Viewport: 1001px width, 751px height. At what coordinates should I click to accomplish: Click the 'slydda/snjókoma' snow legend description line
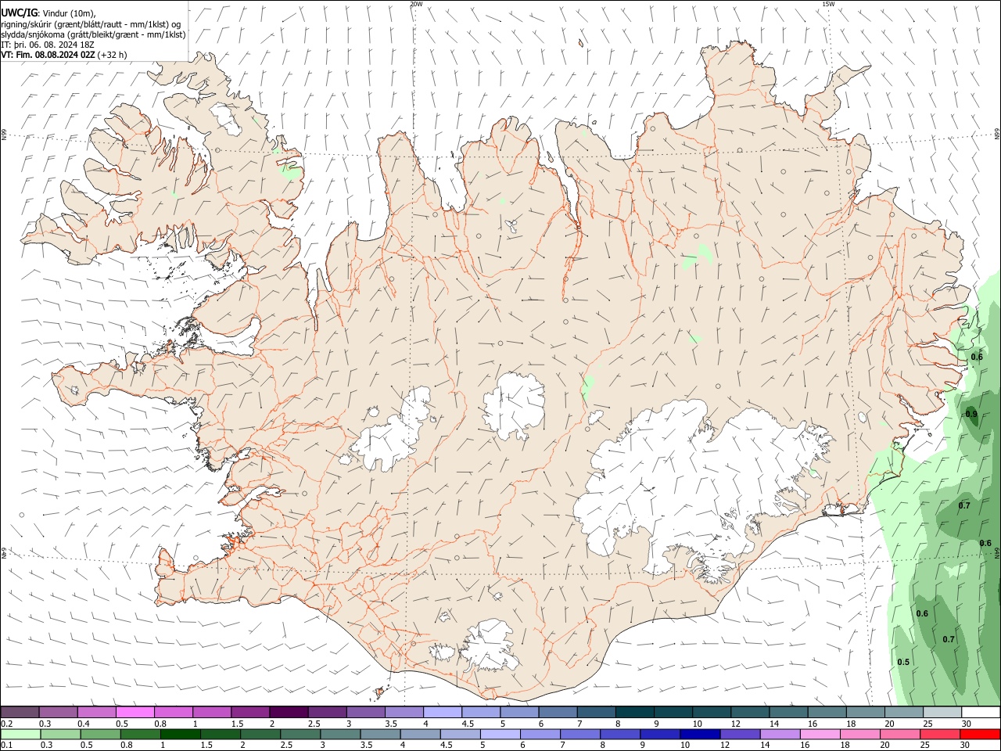[x=93, y=34]
